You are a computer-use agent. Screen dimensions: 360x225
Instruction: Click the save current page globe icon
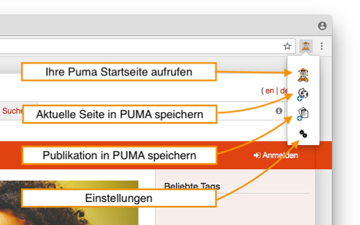pyautogui.click(x=303, y=94)
